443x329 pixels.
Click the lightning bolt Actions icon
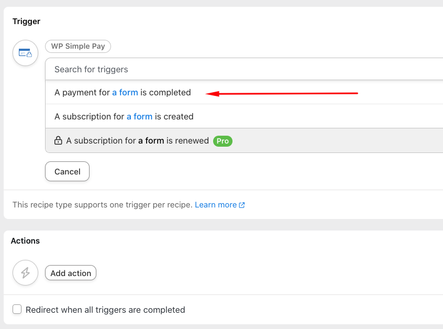[25, 273]
